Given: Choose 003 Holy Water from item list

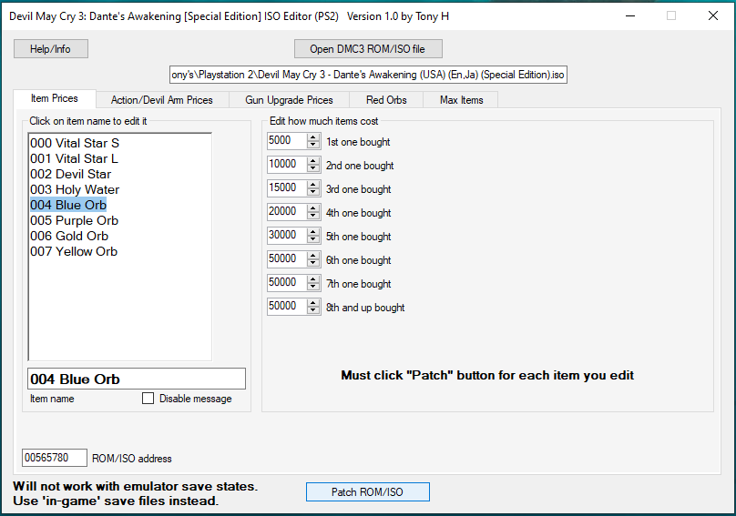Looking at the screenshot, I should click(x=75, y=189).
